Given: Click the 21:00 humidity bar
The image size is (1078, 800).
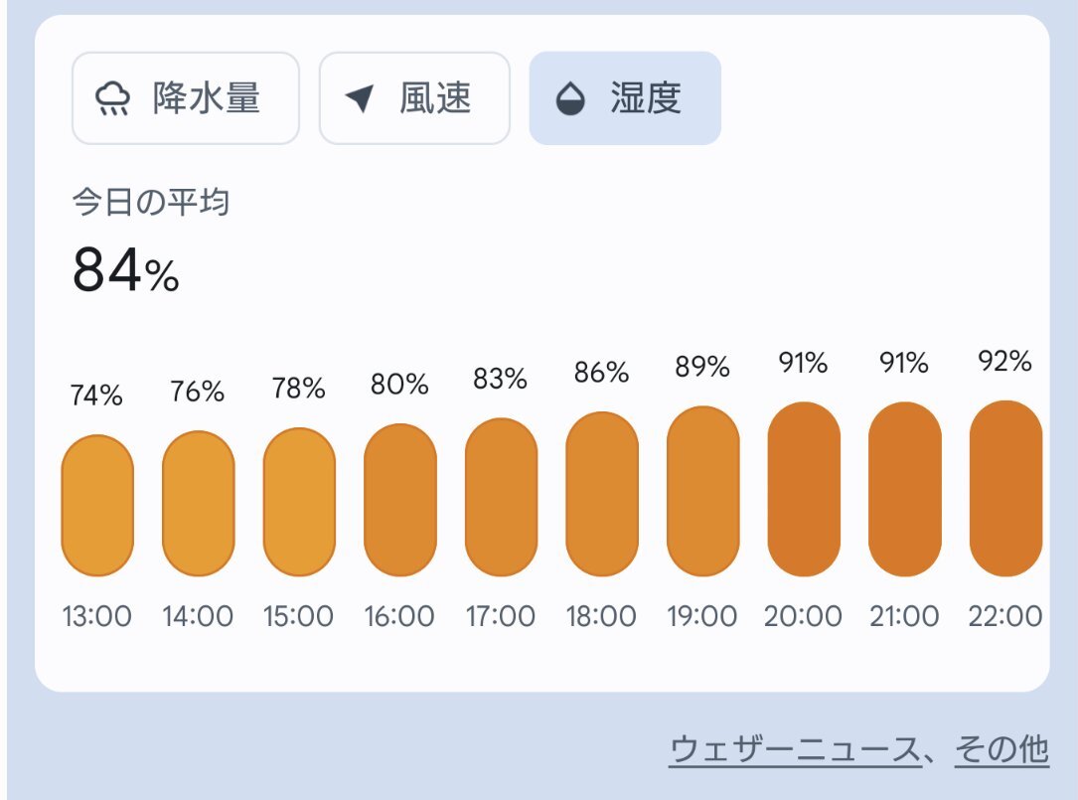Looking at the screenshot, I should 904,489.
